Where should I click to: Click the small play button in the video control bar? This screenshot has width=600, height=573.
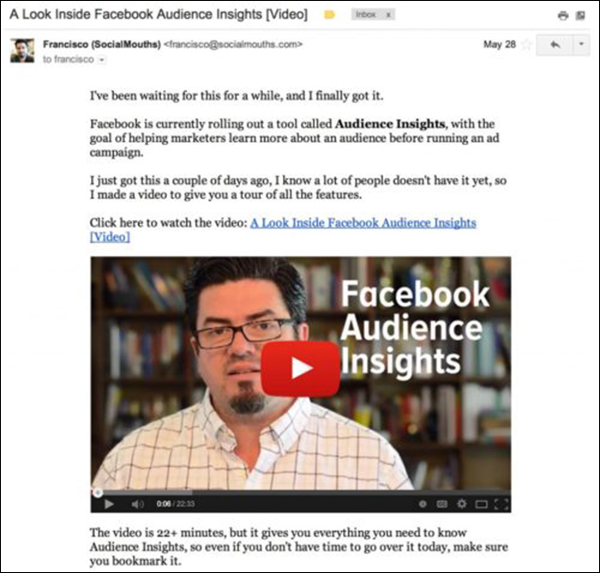tap(109, 504)
